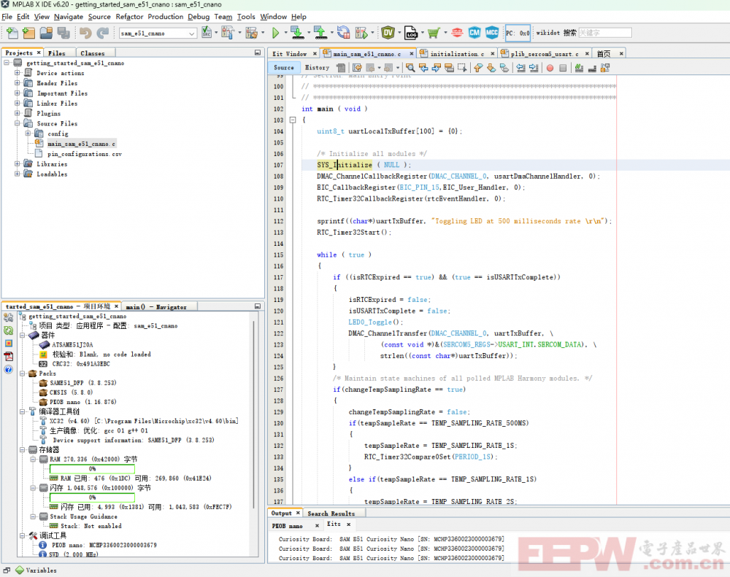
Task: Click the New File toolbar icon
Action: (x=12, y=33)
